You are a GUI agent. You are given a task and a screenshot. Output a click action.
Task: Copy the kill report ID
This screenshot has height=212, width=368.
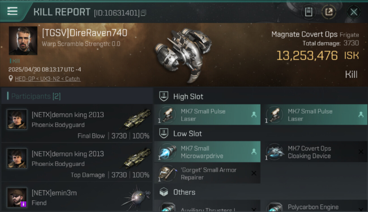click(x=144, y=13)
